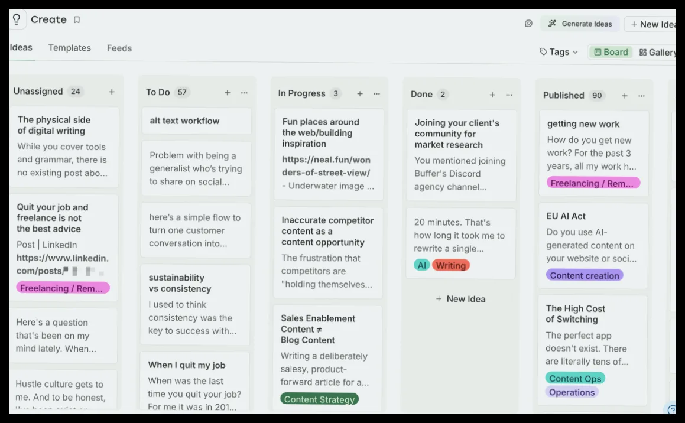This screenshot has width=685, height=423.
Task: Open The High Cost of Switching card
Action: pos(592,350)
